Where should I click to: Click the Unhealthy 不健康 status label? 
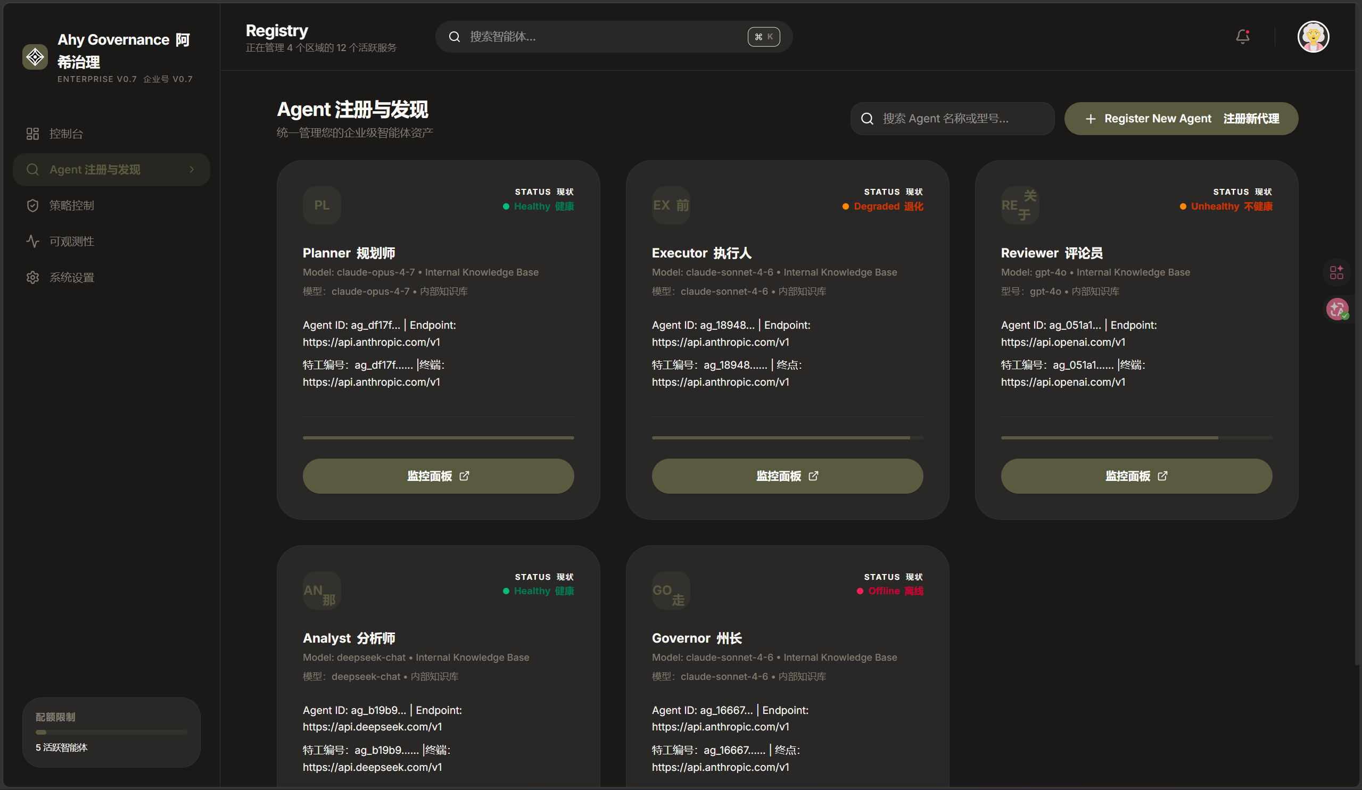pos(1232,206)
